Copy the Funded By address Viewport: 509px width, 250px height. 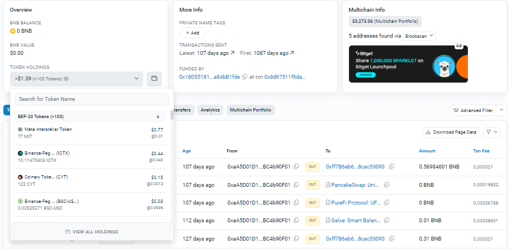244,77
